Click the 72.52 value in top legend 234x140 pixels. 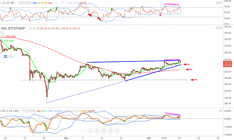point(69,3)
